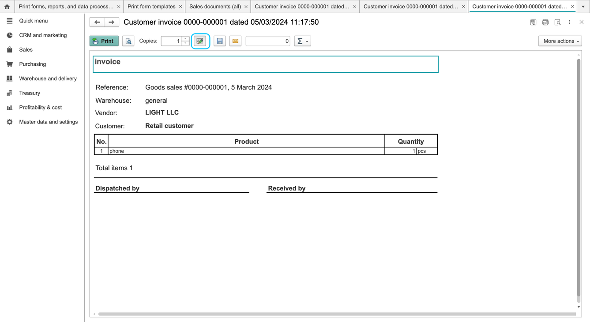
Task: Save print form with floppy disk toolbar icon
Action: point(220,41)
